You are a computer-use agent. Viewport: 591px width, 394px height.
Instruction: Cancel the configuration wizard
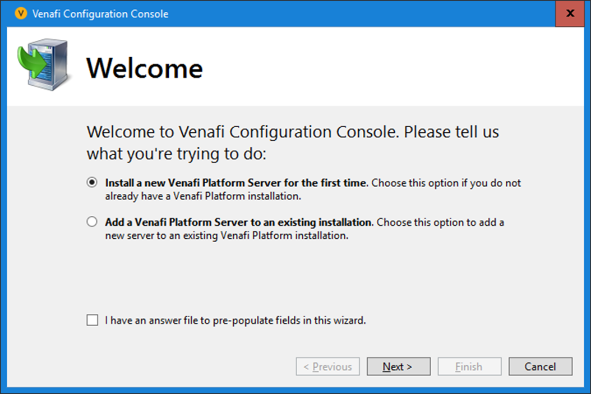[x=540, y=367]
